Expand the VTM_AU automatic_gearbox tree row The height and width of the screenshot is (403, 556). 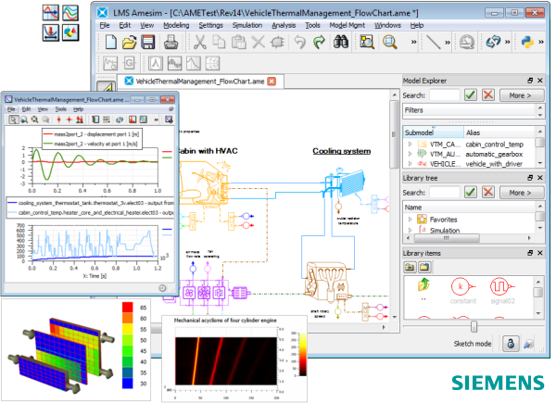410,154
